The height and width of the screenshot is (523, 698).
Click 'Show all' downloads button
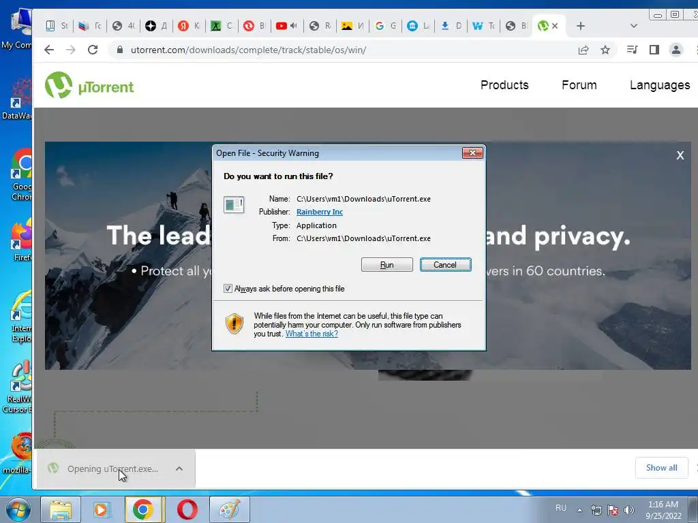tap(661, 468)
